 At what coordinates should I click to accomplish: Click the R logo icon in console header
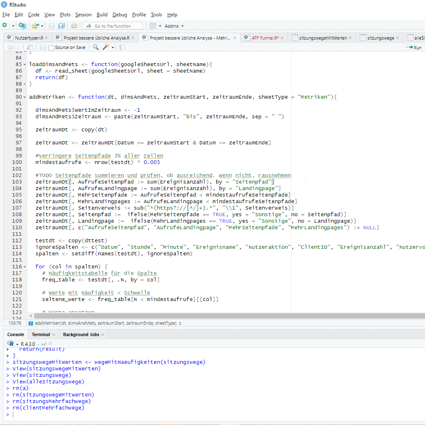11,344
